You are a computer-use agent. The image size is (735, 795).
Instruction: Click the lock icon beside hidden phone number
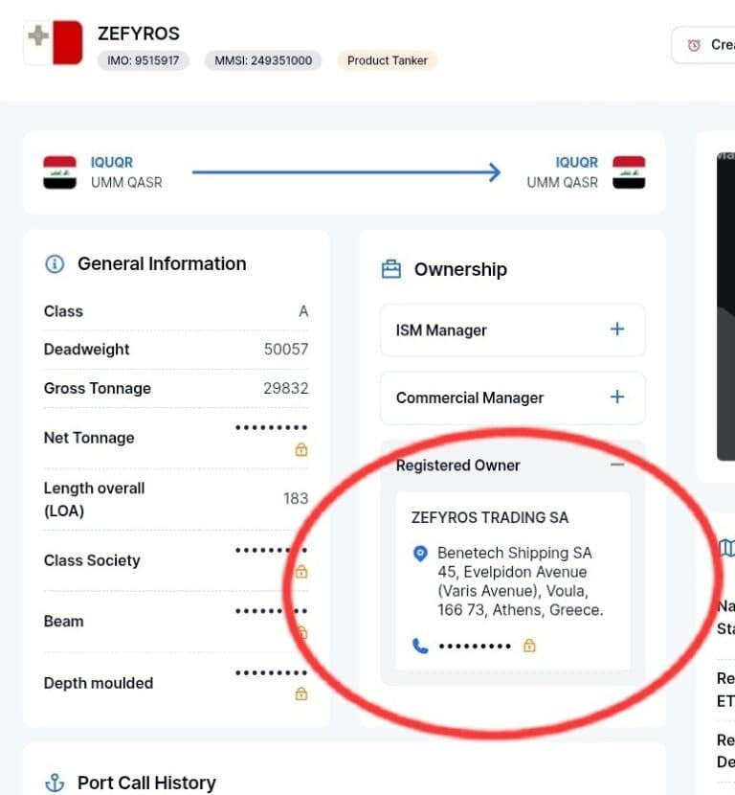coord(529,647)
